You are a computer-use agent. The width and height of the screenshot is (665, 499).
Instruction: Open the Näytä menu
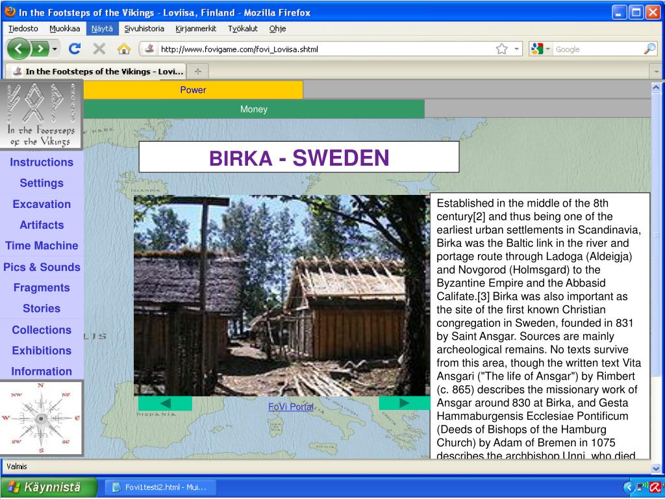102,29
